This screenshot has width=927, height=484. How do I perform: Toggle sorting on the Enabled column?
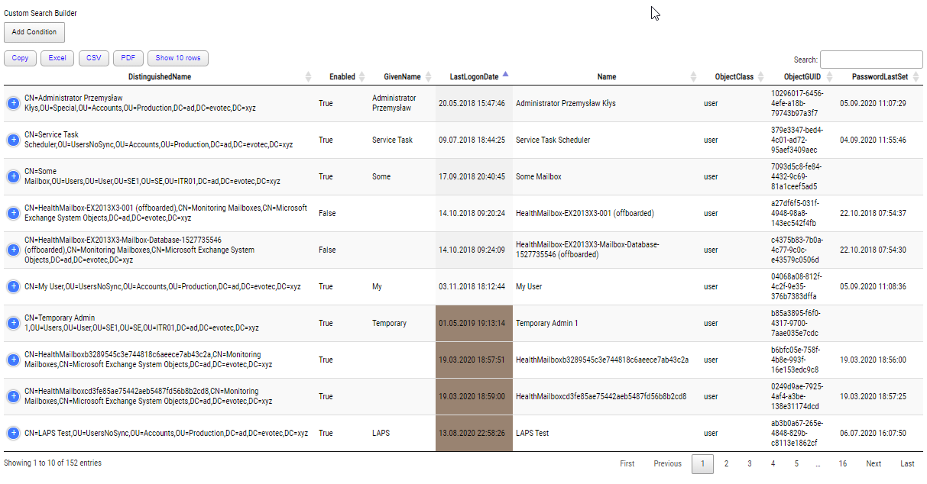click(342, 76)
